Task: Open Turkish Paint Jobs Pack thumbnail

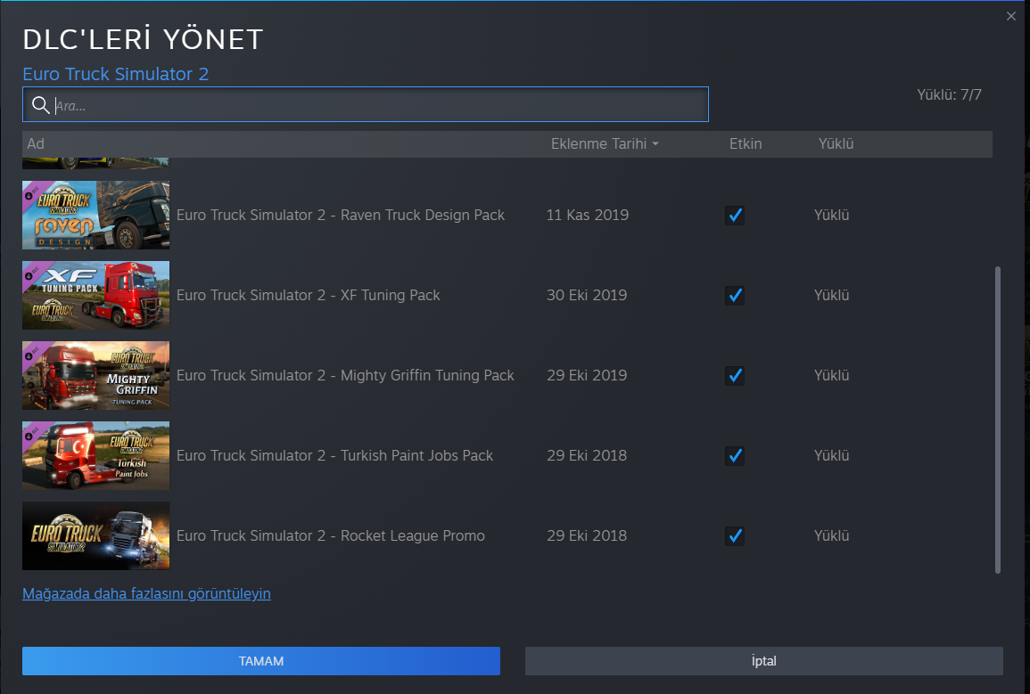Action: [x=96, y=455]
